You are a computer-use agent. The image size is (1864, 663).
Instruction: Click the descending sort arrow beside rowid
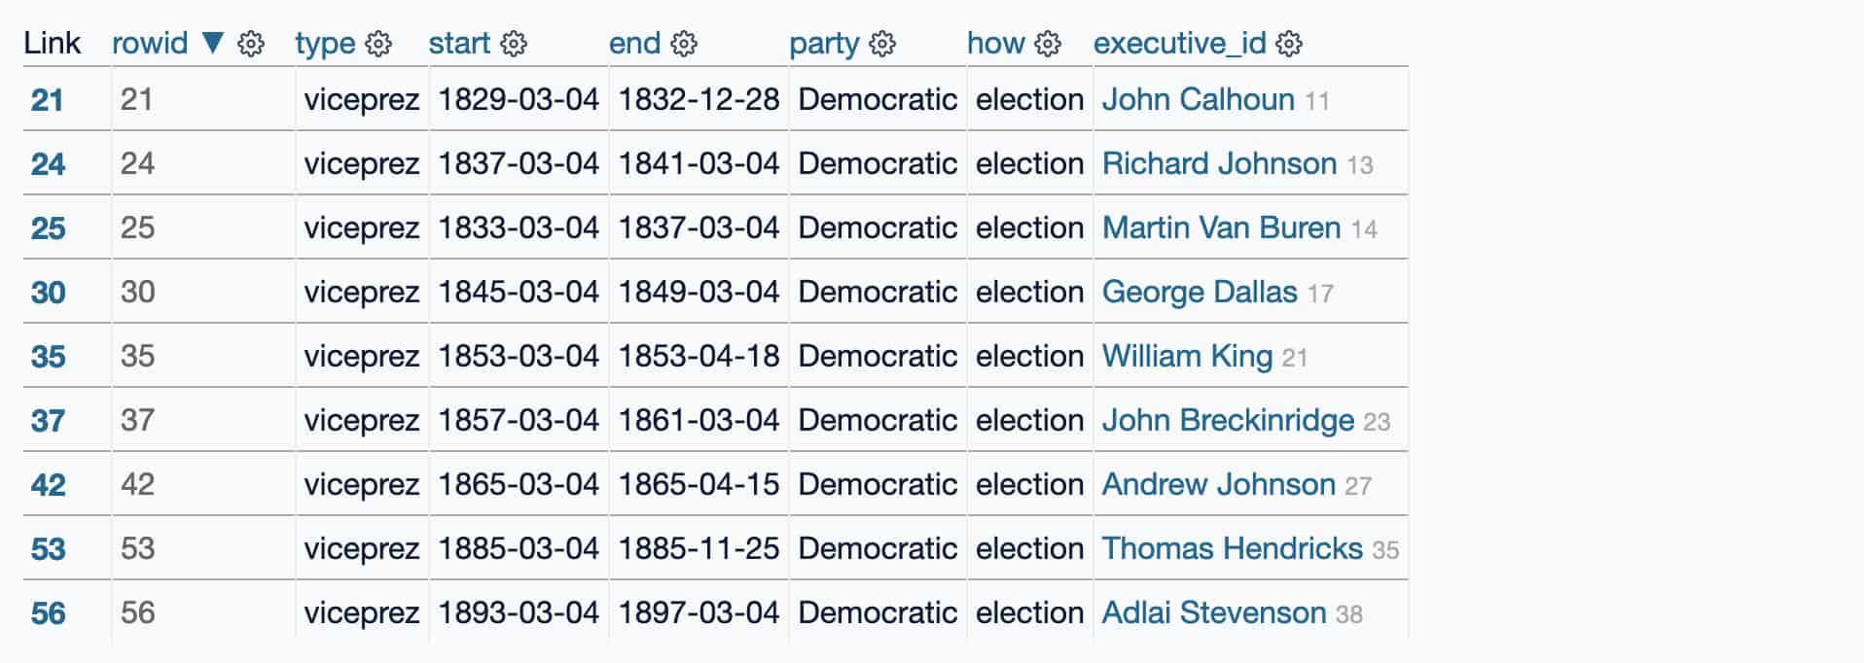point(213,43)
